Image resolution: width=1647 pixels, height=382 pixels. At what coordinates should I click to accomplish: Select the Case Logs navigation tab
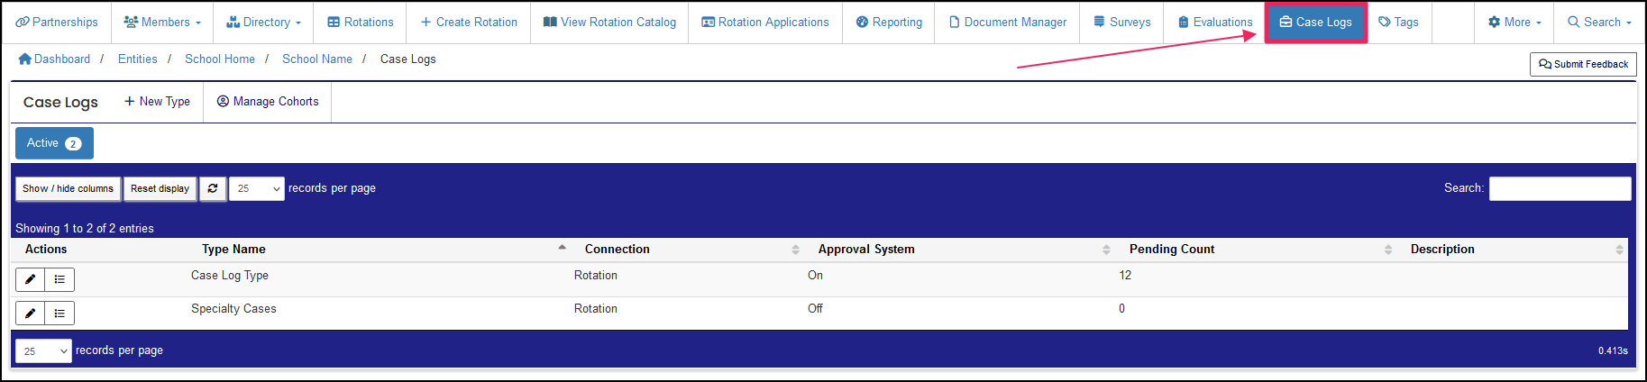coord(1316,23)
